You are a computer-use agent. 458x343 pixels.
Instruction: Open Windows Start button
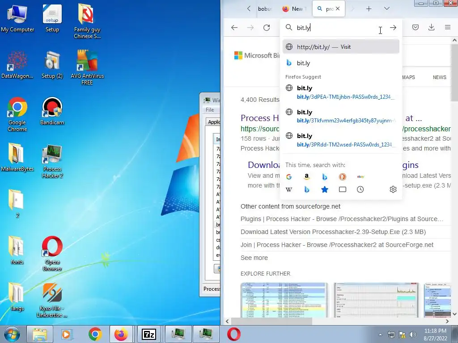[12, 334]
